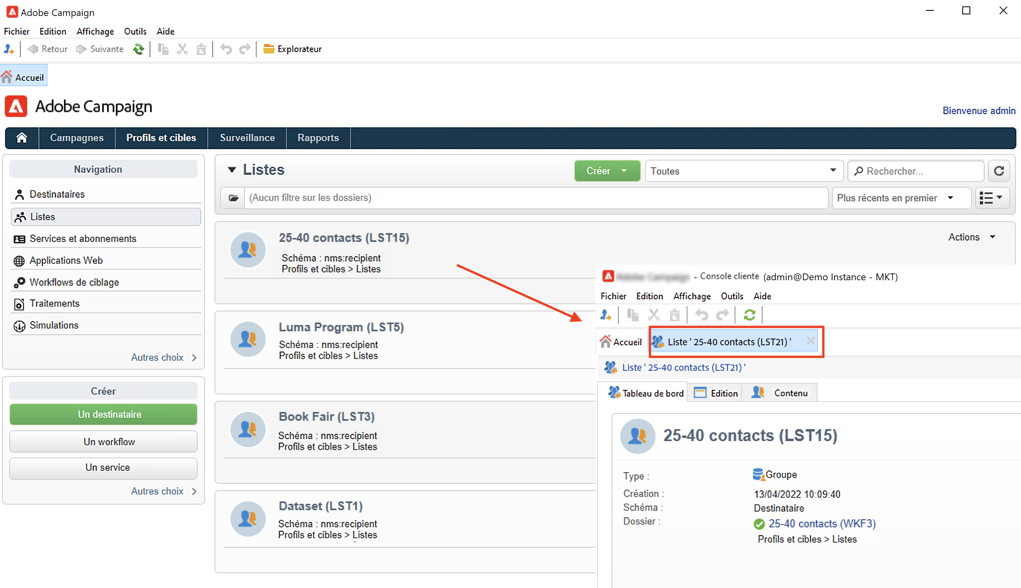1021x588 pixels.
Task: Click the Explorateur folder icon in toolbar
Action: (268, 49)
